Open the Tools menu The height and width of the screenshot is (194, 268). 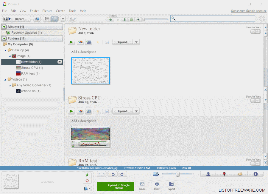(72, 11)
